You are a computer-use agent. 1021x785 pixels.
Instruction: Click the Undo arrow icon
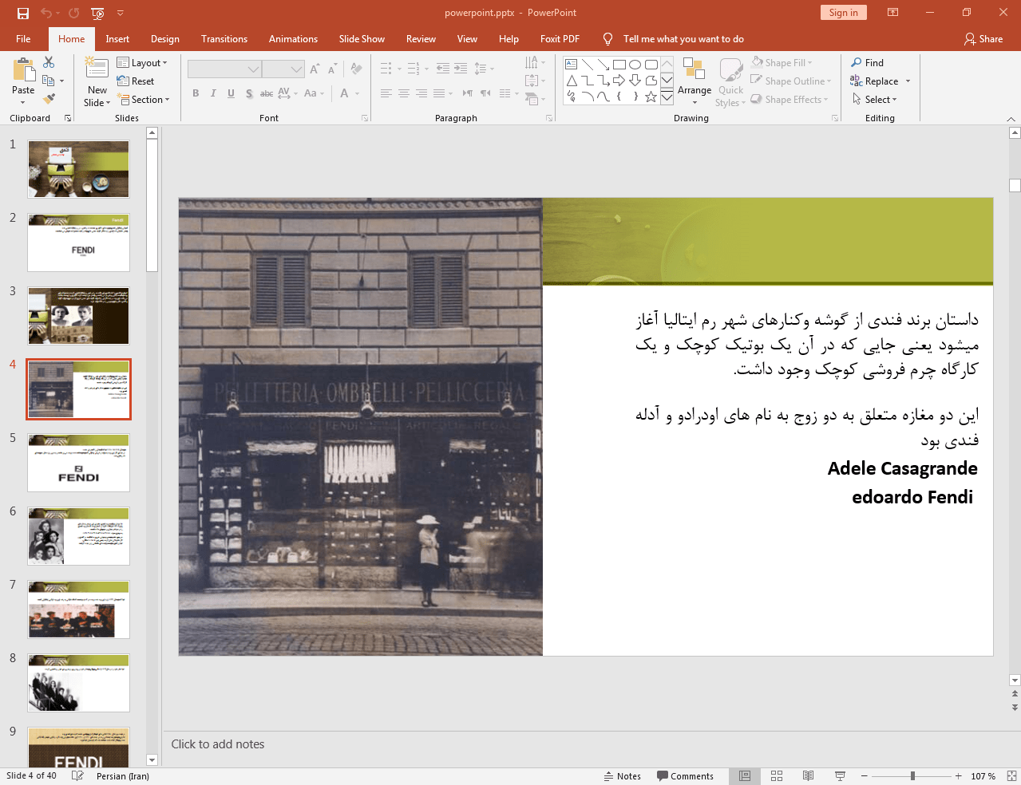coord(46,13)
